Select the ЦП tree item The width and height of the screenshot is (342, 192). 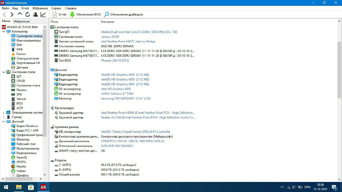point(16,77)
